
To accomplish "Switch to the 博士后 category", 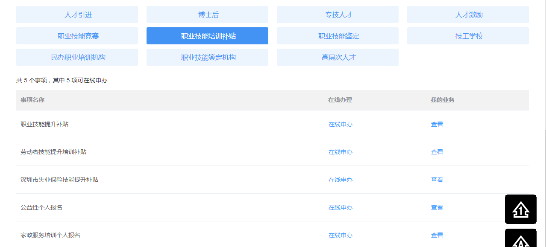I will (x=207, y=15).
